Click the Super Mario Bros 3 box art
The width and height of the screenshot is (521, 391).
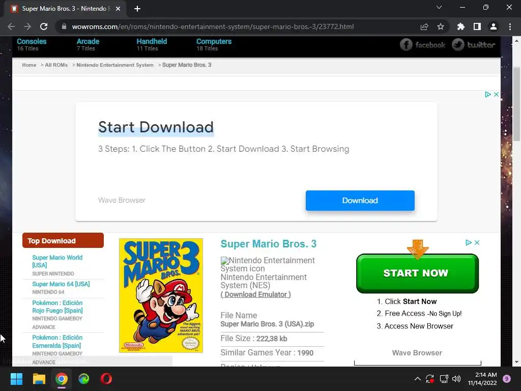161,295
